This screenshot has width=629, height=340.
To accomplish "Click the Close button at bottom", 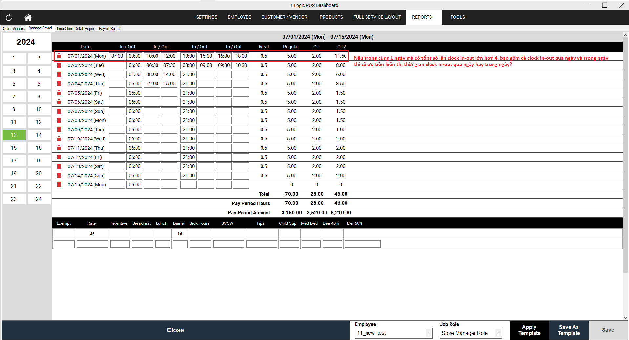I will (175, 330).
